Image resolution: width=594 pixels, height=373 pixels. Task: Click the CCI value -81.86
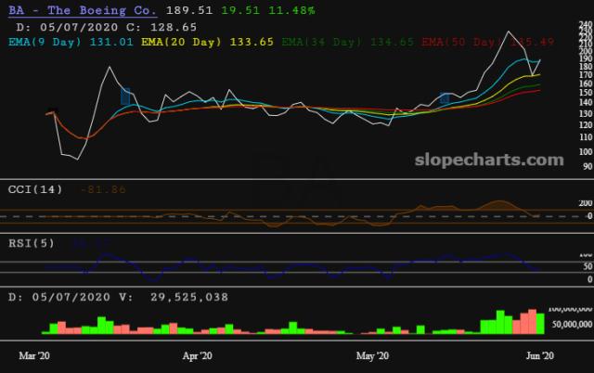(x=103, y=189)
